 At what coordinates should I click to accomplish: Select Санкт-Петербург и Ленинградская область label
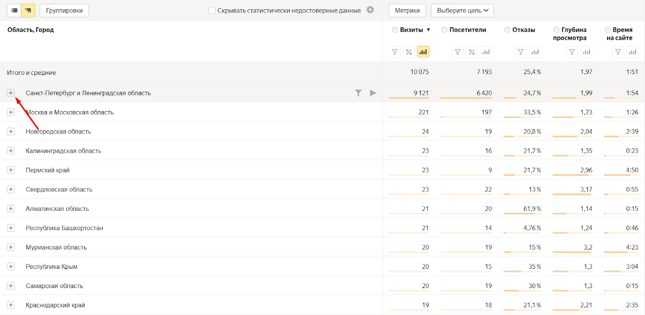click(88, 93)
